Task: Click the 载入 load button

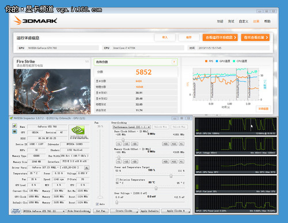Action: (x=165, y=37)
